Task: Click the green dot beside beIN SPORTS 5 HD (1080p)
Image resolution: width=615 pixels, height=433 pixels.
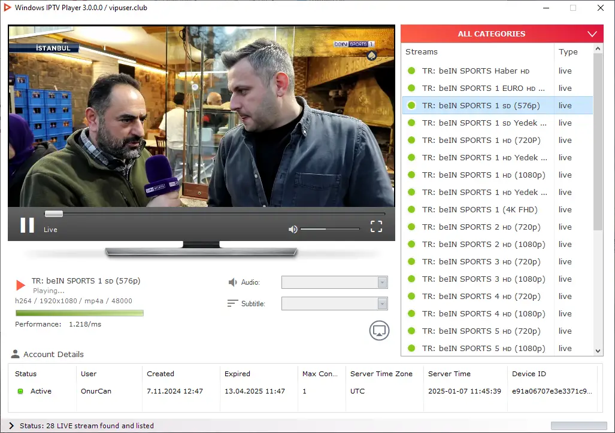Action: click(x=411, y=348)
